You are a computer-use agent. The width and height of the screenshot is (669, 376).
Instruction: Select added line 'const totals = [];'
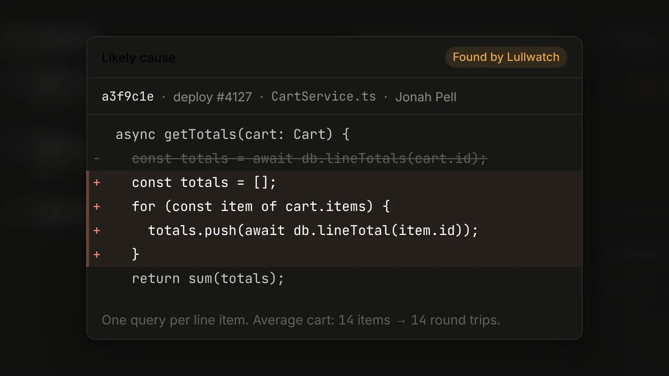pyautogui.click(x=334, y=183)
